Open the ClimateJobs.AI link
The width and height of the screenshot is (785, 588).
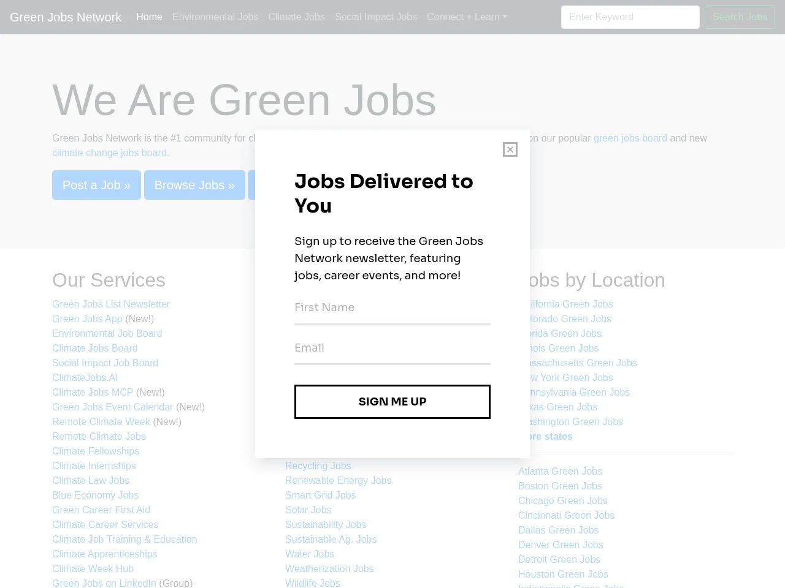85,377
